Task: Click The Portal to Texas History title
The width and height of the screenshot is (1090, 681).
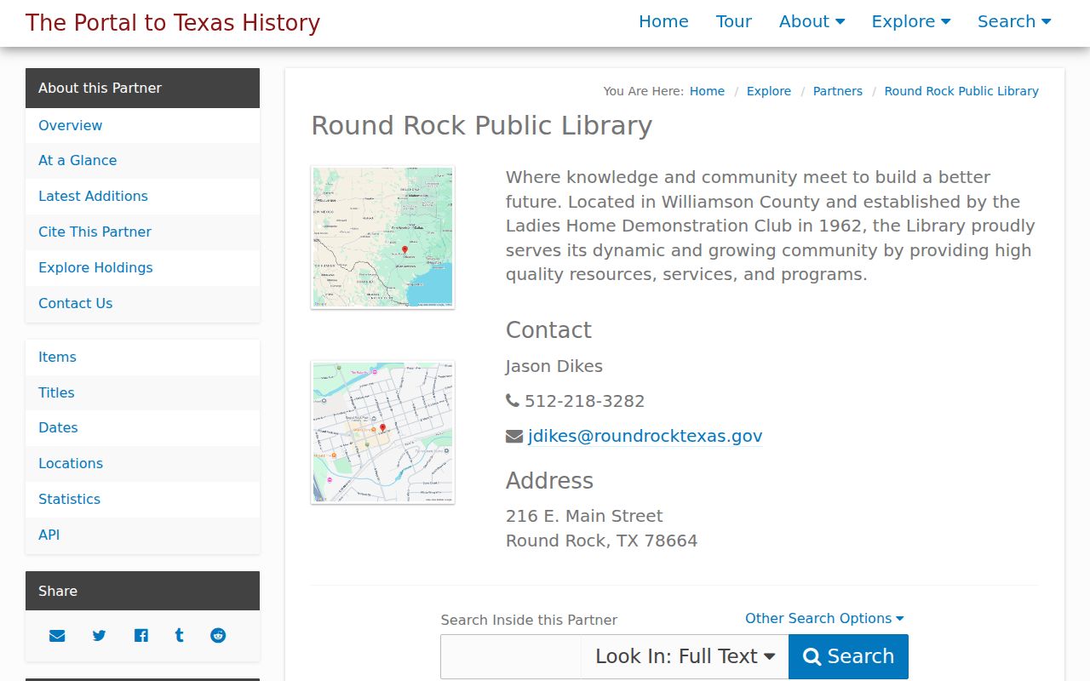Action: pyautogui.click(x=173, y=23)
